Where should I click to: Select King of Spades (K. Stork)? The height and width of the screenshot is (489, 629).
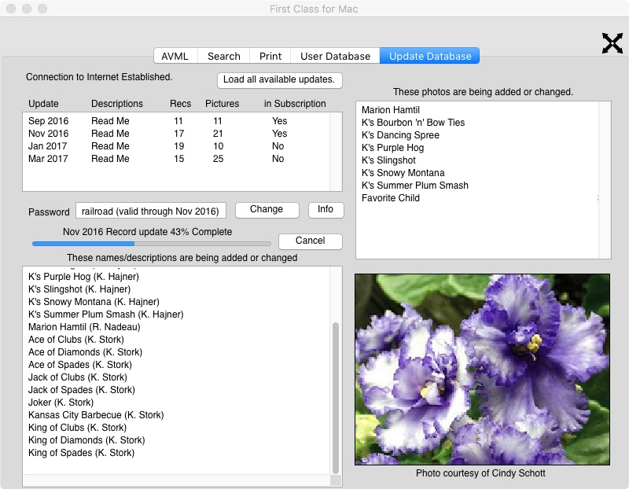82,453
